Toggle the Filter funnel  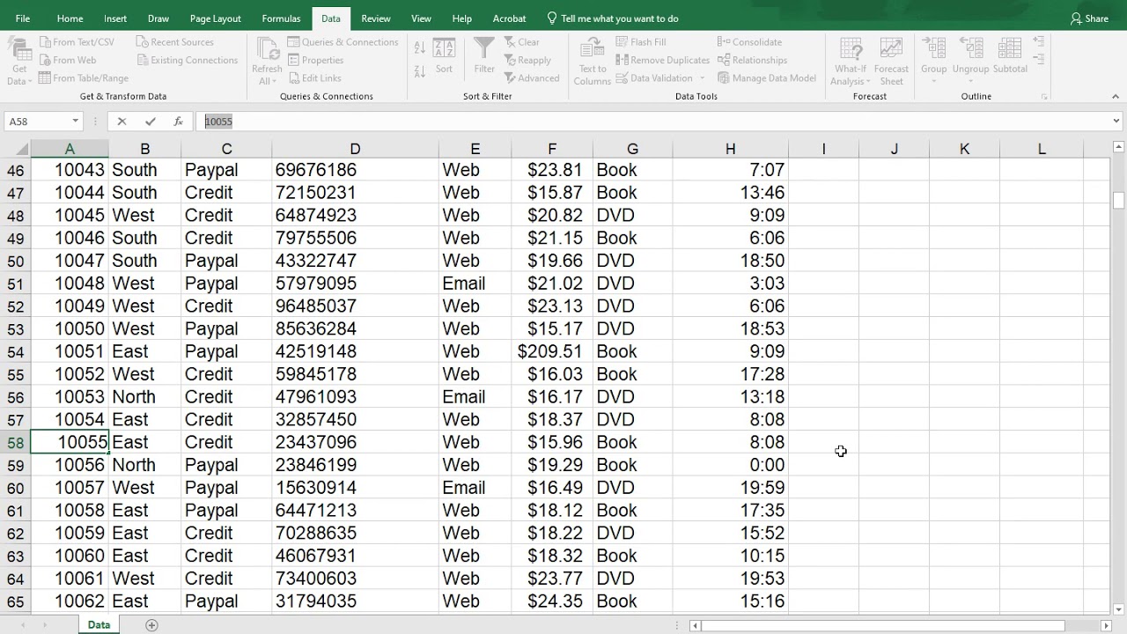pos(484,55)
